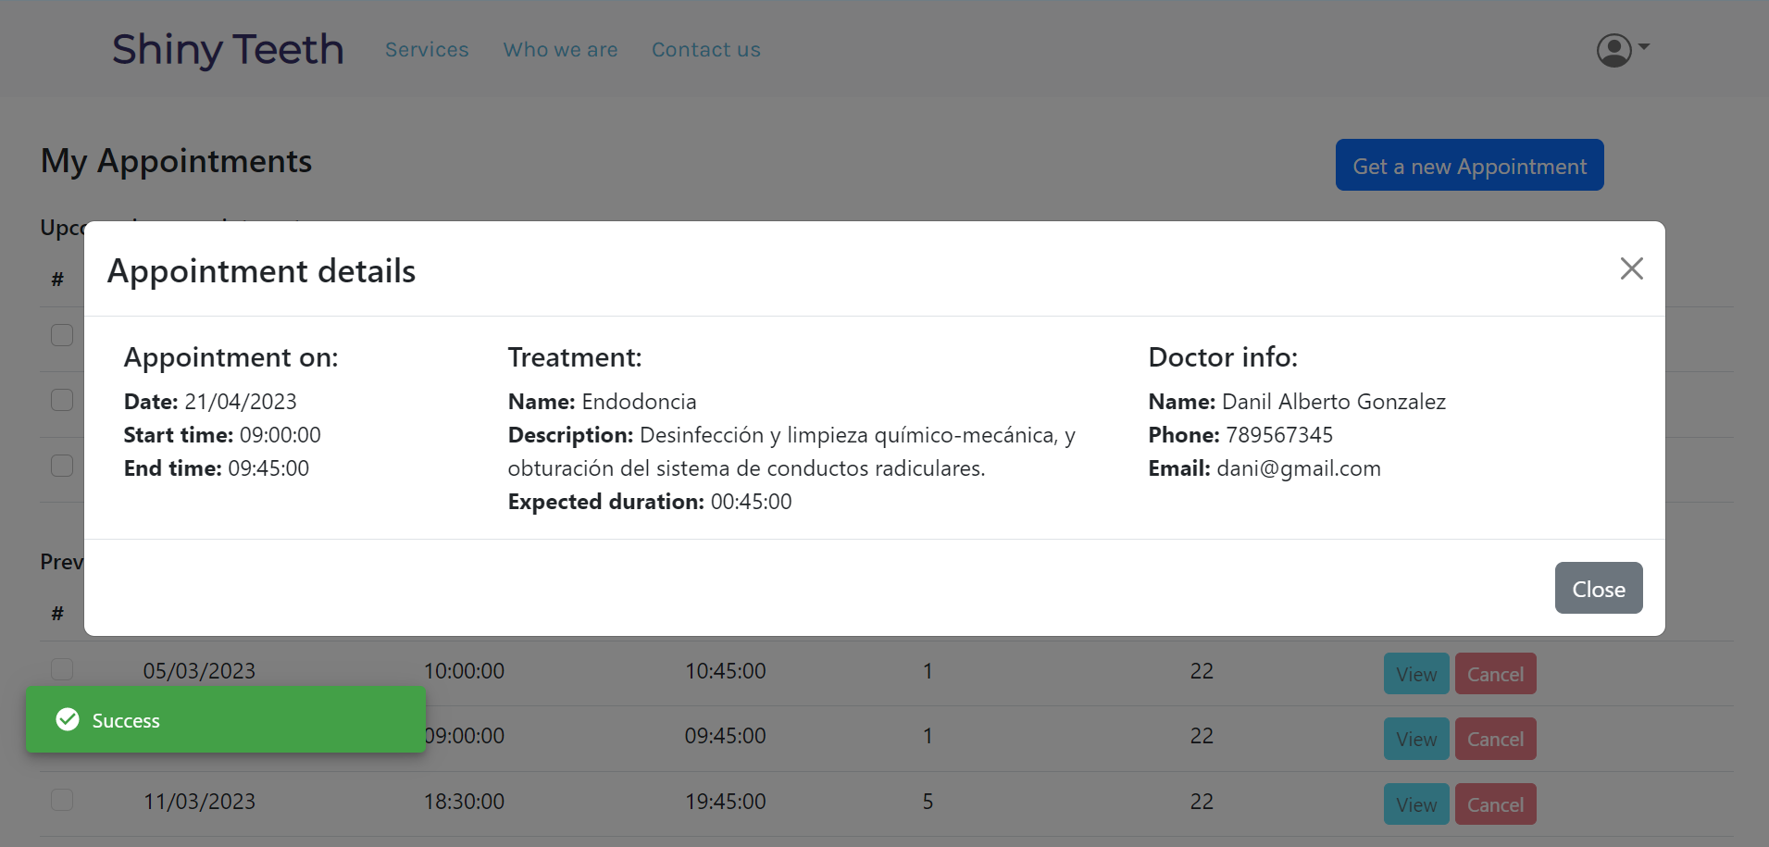Dismiss the green Success notification

225,720
